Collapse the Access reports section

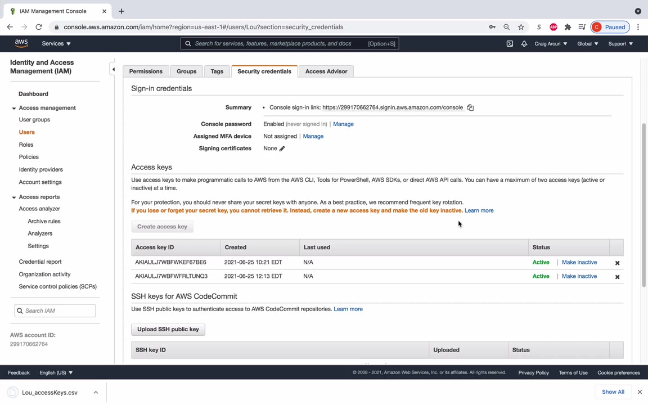[13, 197]
